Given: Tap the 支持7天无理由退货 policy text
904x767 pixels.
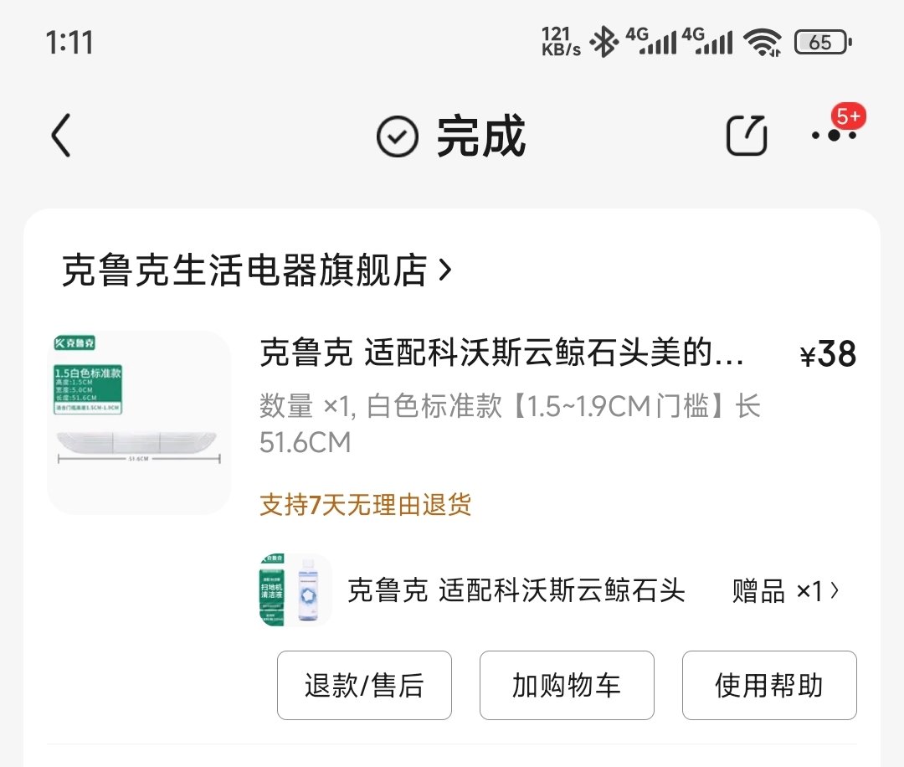Looking at the screenshot, I should 366,505.
